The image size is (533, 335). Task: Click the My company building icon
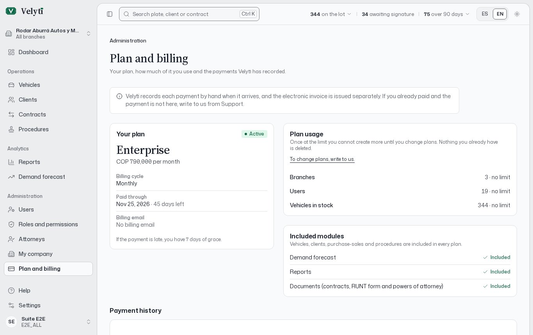[x=11, y=254]
